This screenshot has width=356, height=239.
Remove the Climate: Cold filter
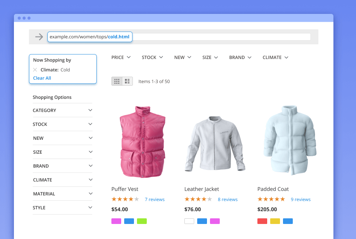click(x=35, y=70)
